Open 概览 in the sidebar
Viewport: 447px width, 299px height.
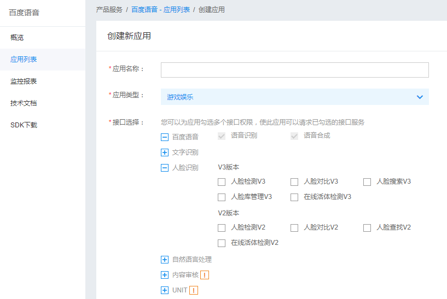[43, 38]
